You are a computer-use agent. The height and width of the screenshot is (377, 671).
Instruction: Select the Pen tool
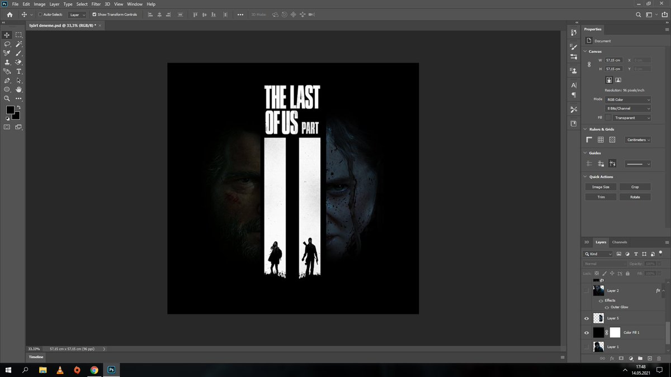pyautogui.click(x=7, y=80)
